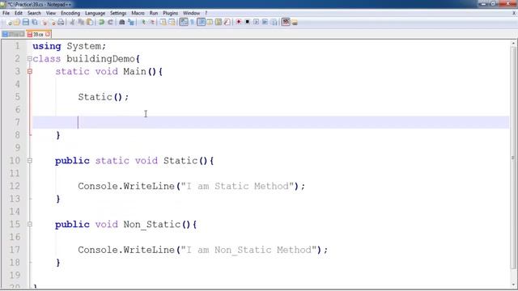Screen dimensions: 518x291
Task: Open the Window menu
Action: pyautogui.click(x=191, y=13)
